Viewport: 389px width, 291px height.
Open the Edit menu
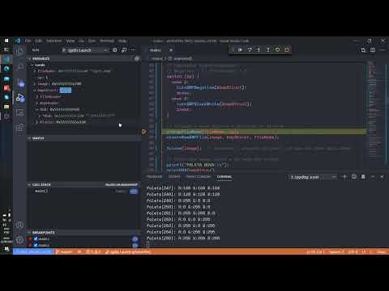[x=39, y=40]
